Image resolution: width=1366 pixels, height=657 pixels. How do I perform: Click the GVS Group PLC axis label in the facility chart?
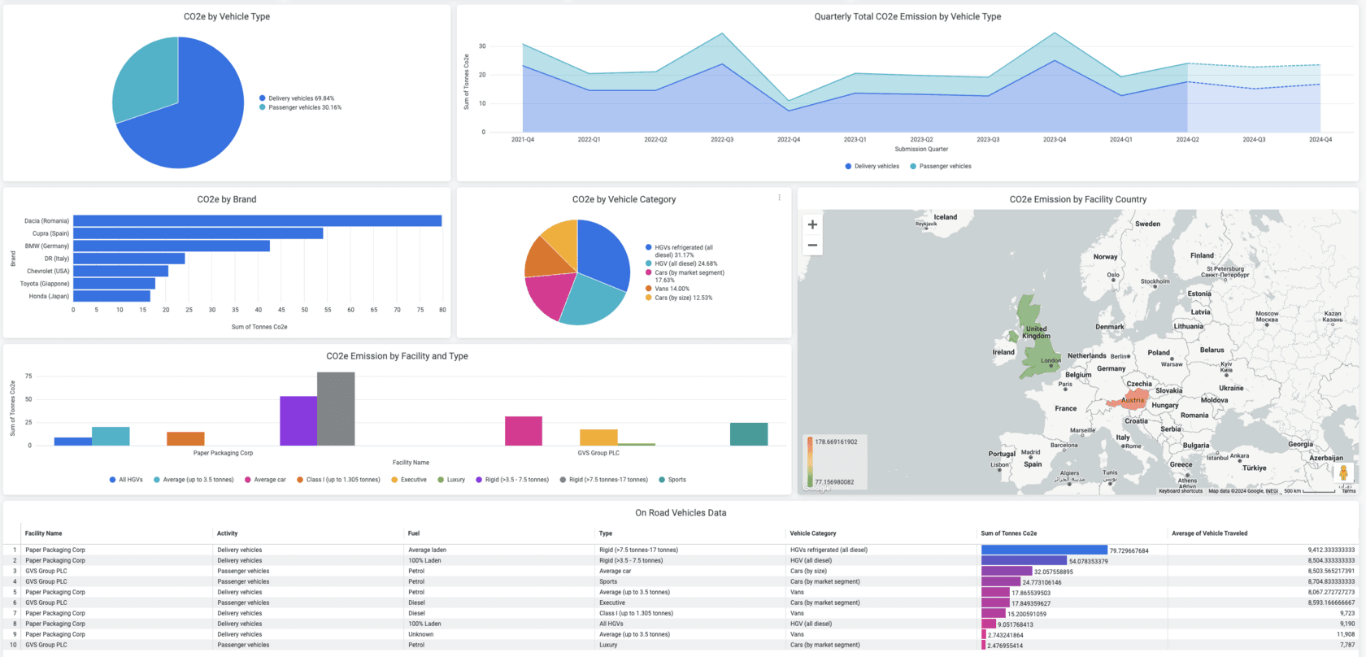coord(598,453)
